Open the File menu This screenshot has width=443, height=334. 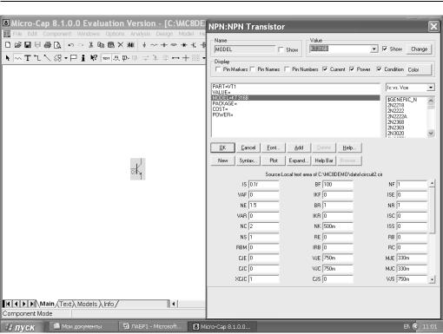(x=17, y=34)
